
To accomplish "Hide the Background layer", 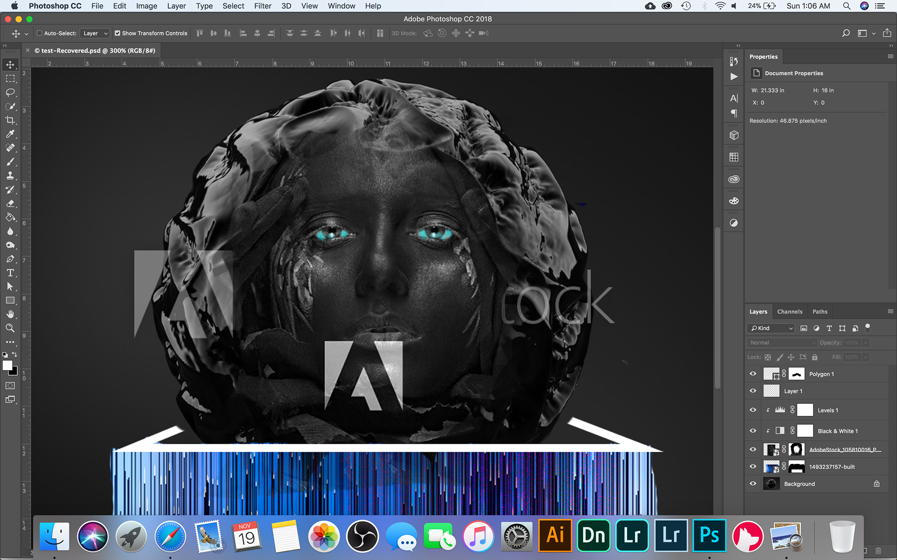I will (753, 484).
